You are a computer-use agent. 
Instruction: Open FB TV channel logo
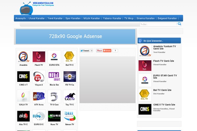tap(70, 77)
